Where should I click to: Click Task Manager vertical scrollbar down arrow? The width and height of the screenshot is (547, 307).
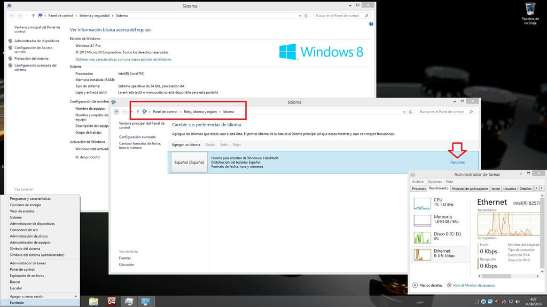coord(542,271)
